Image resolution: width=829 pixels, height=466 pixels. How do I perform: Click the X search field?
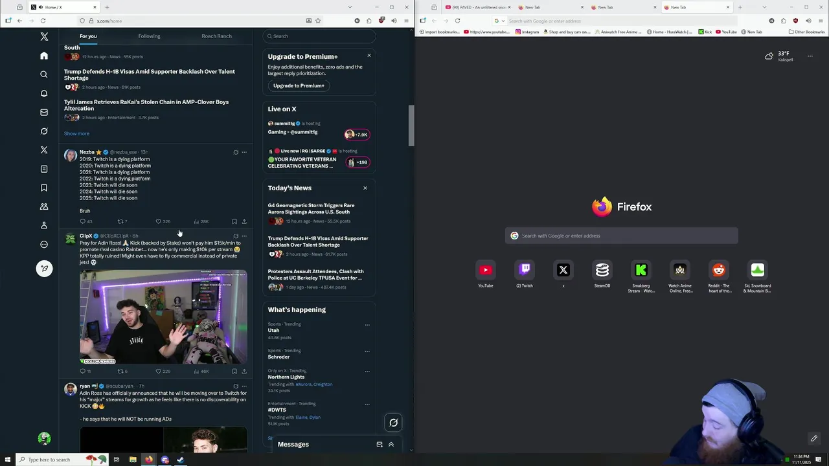tap(319, 36)
